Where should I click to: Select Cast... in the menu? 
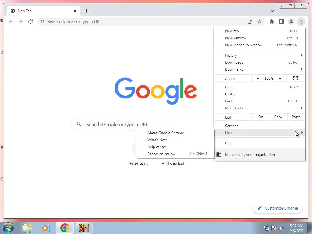tap(260, 94)
